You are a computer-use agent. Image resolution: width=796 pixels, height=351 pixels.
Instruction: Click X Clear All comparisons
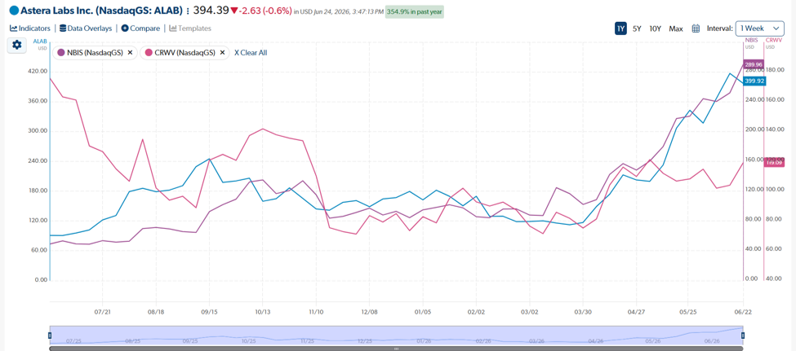251,52
